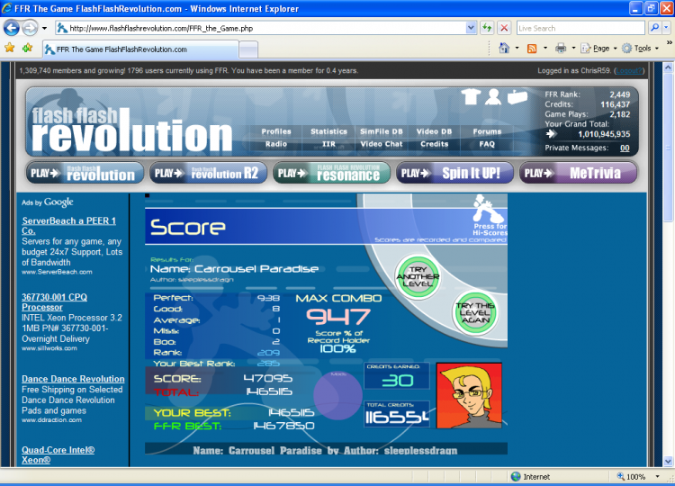Show more toolbar commands chevron
Image resolution: width=675 pixels, height=486 pixels.
click(670, 42)
